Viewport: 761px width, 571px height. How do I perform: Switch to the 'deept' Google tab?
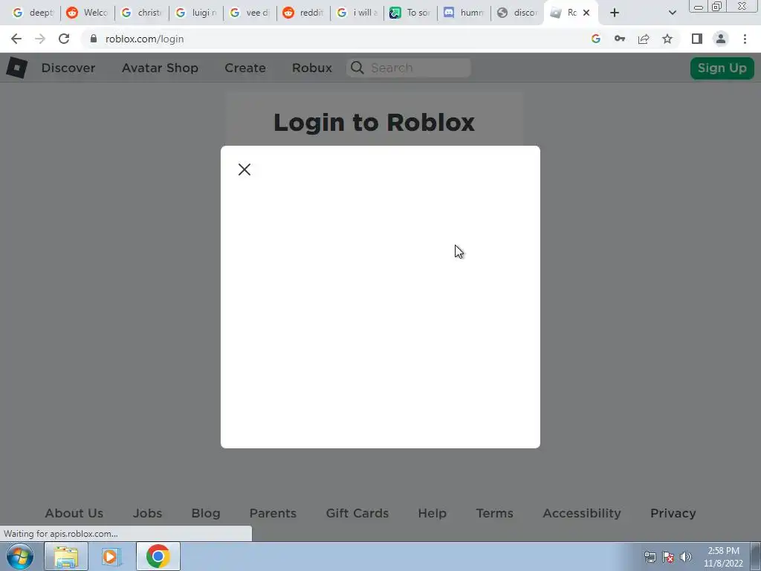pyautogui.click(x=33, y=13)
